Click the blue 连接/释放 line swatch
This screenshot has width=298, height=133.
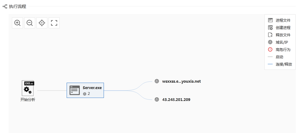point(270,64)
